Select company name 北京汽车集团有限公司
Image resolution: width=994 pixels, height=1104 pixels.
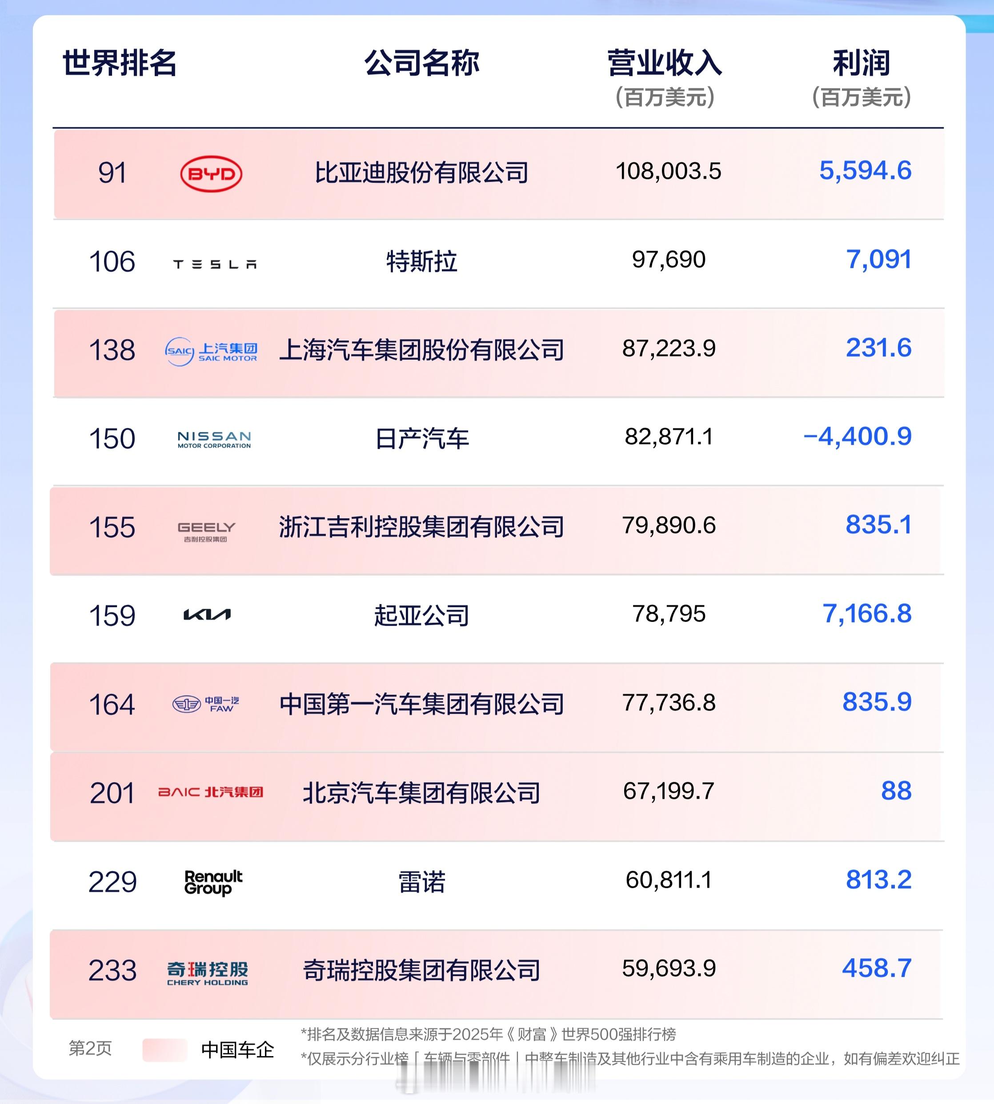pyautogui.click(x=421, y=793)
